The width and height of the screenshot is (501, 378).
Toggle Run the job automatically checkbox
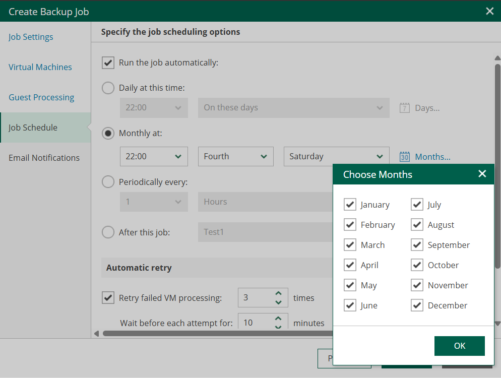tap(108, 62)
